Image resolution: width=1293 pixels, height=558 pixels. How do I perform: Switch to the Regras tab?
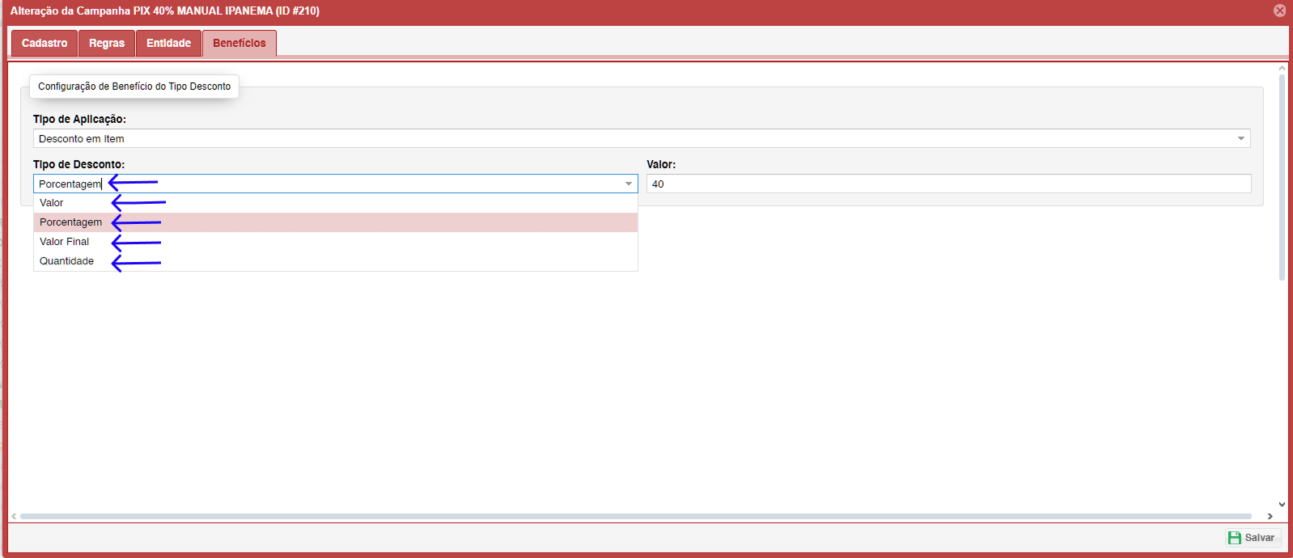107,43
